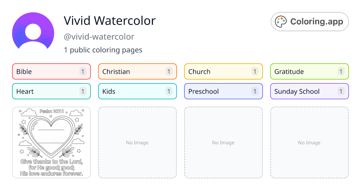Image resolution: width=361 pixels, height=189 pixels.
Task: Click the Vivid Watercolor profile avatar
Action: point(33,33)
